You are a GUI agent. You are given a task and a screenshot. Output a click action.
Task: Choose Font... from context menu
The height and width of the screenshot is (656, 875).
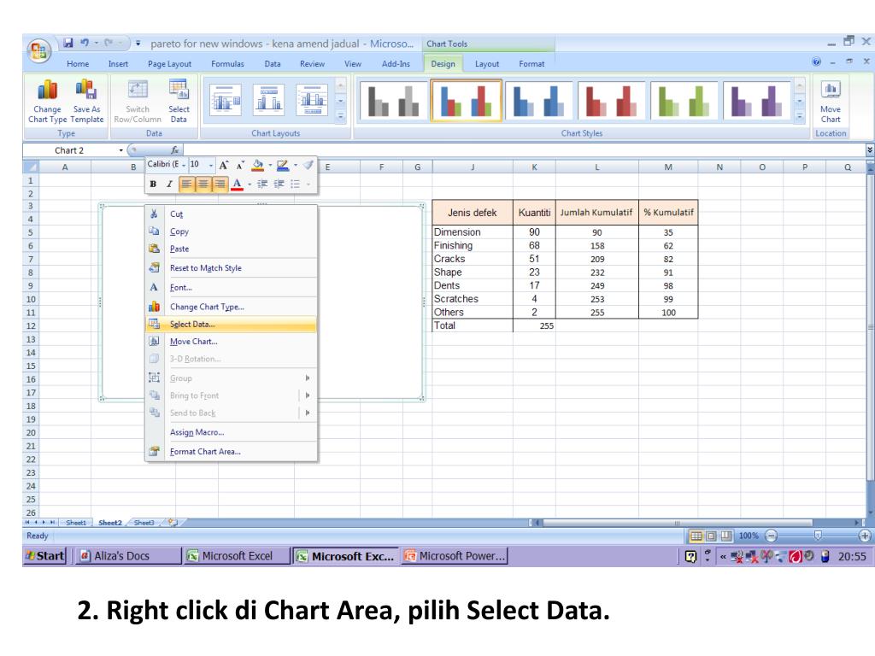231,287
